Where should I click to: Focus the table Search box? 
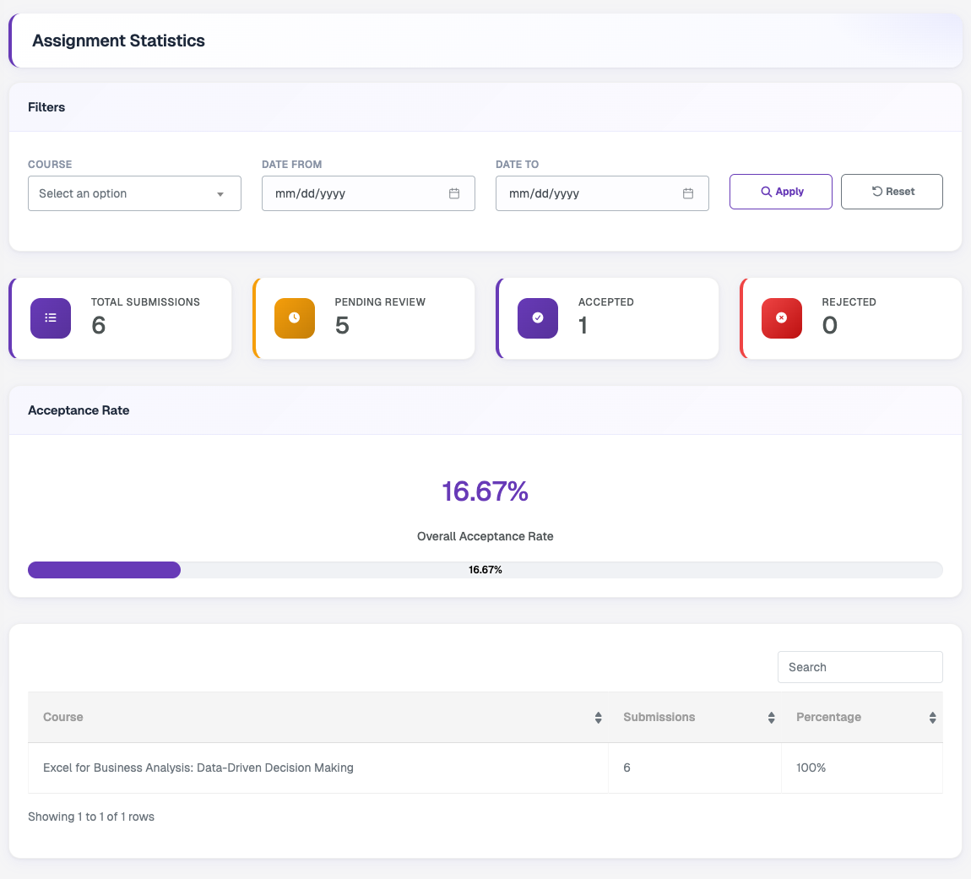tap(860, 667)
